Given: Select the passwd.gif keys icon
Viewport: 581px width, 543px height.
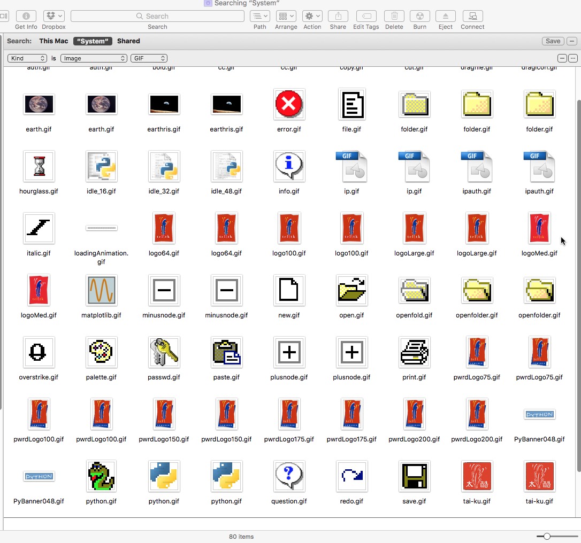Looking at the screenshot, I should click(164, 352).
